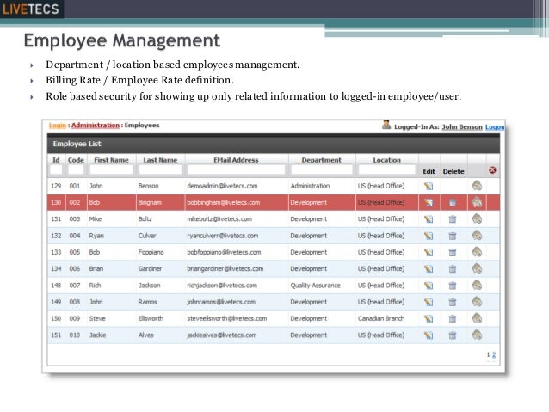The image size is (549, 412).
Task: Click the Login breadcrumb link
Action: (58, 126)
